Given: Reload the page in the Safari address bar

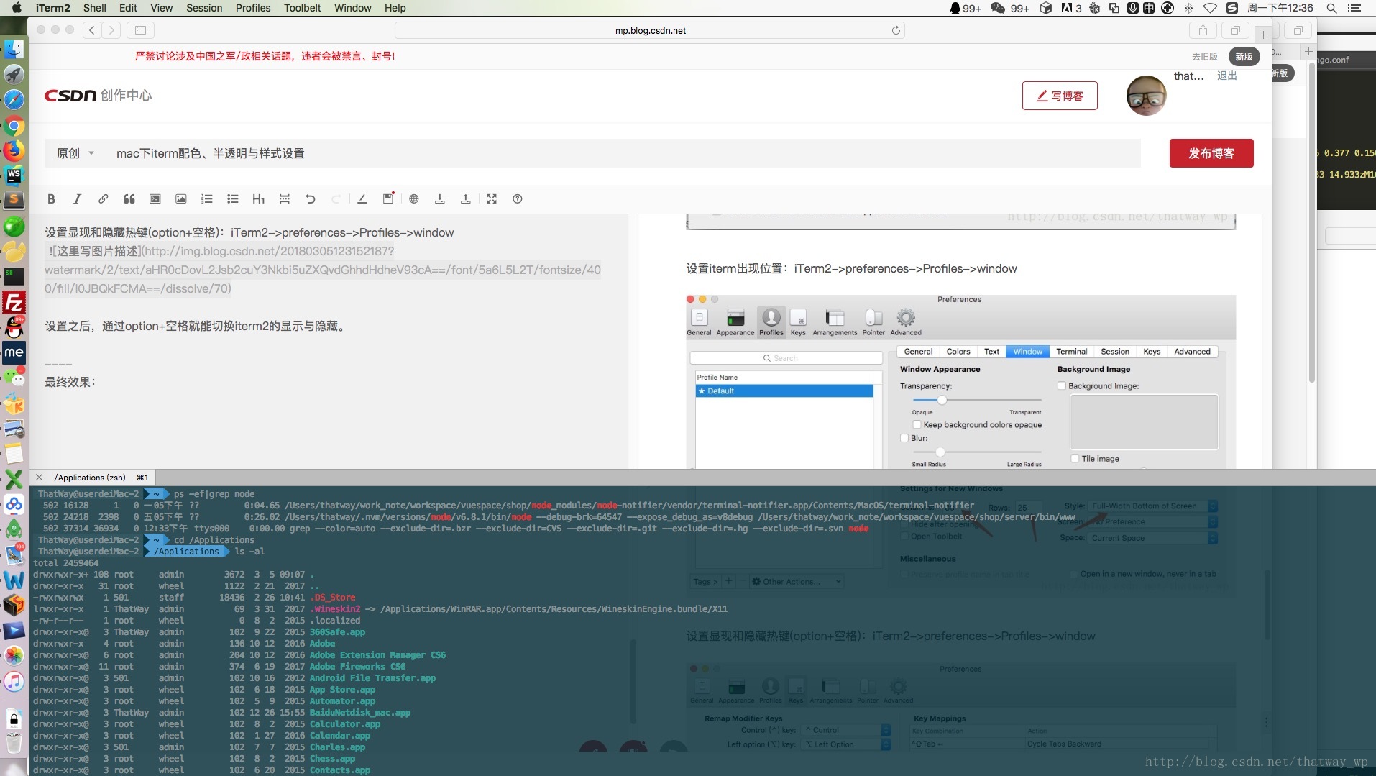Looking at the screenshot, I should tap(896, 30).
